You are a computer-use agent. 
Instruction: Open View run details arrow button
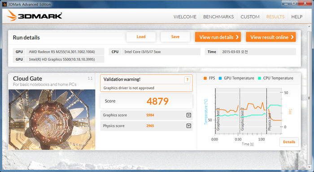click(218, 37)
